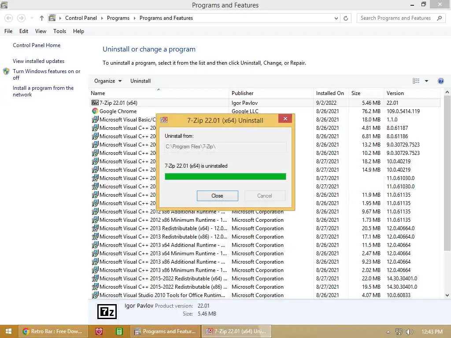Click icon of Microsoft Visual Studio 2010 Tools row
This screenshot has width=451, height=338.
pos(95,295)
